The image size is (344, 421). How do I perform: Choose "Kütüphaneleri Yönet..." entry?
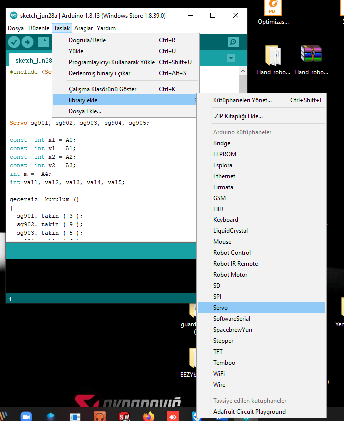(242, 100)
